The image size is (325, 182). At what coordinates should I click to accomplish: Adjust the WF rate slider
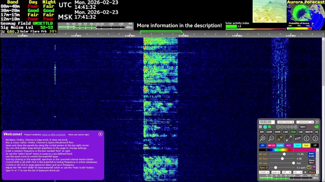[x=282, y=163]
